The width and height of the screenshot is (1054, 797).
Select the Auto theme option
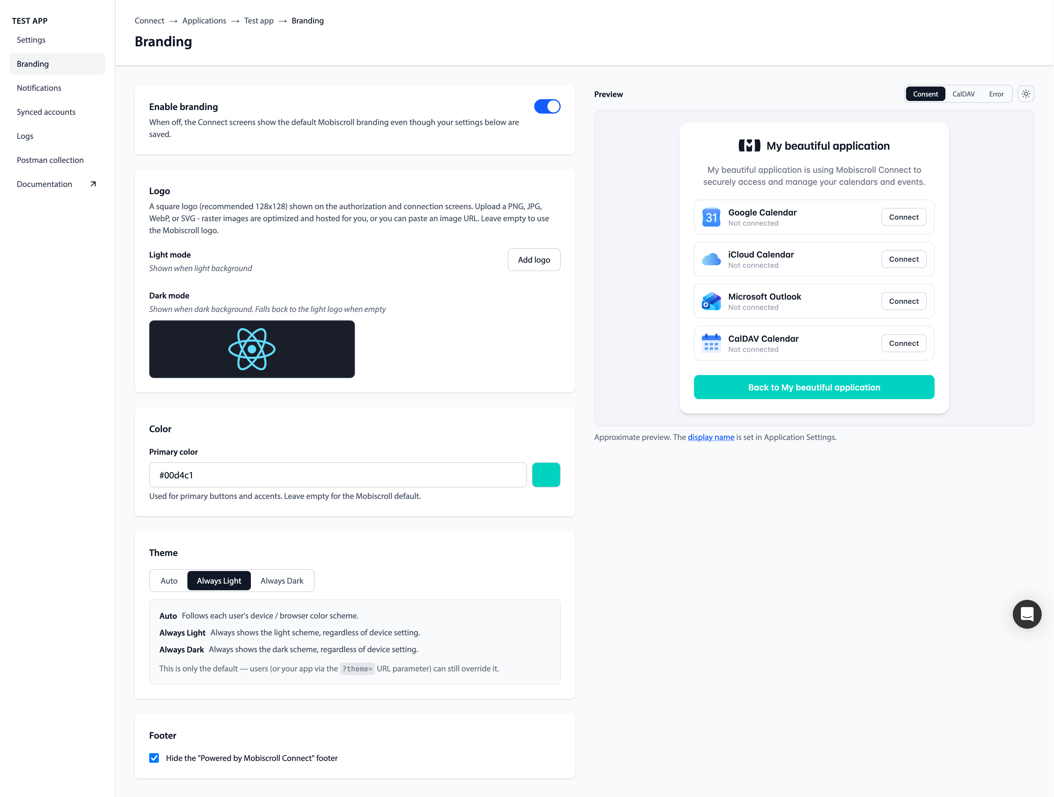(169, 580)
